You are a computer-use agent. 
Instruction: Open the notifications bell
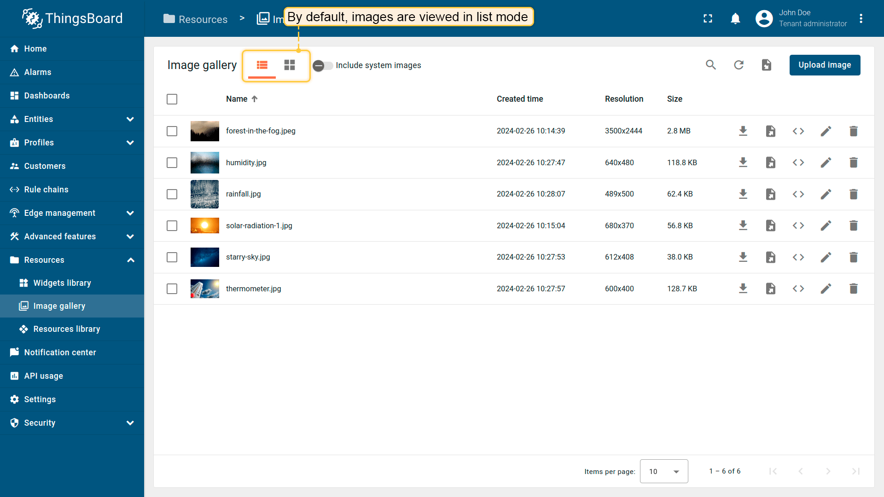point(735,18)
